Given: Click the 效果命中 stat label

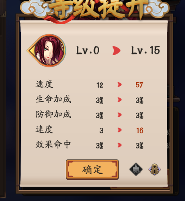Looking at the screenshot, I should pos(53,144).
